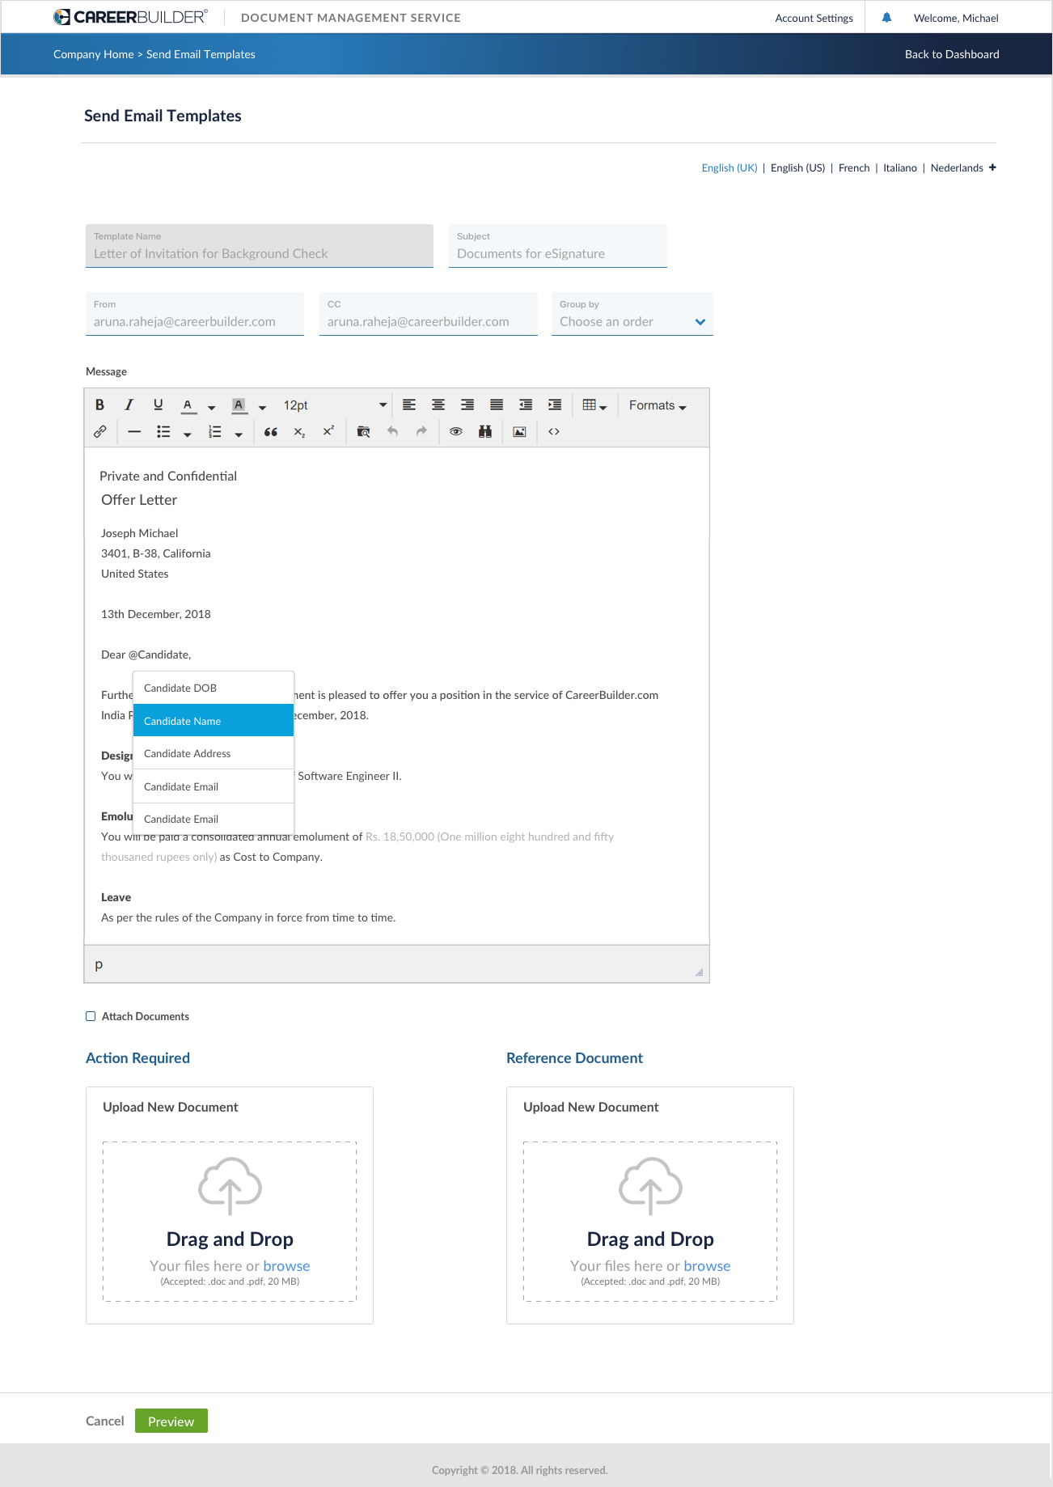Switch to Italiano language tab
The height and width of the screenshot is (1487, 1053).
[x=900, y=167]
